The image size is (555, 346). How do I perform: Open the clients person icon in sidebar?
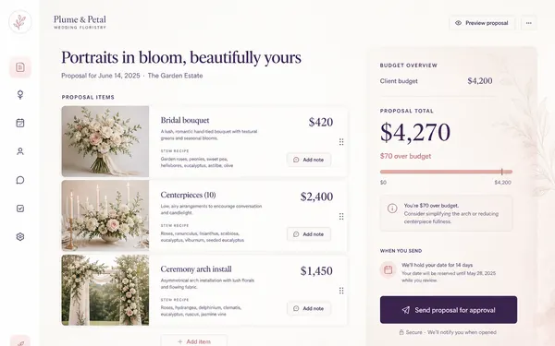[x=20, y=151]
